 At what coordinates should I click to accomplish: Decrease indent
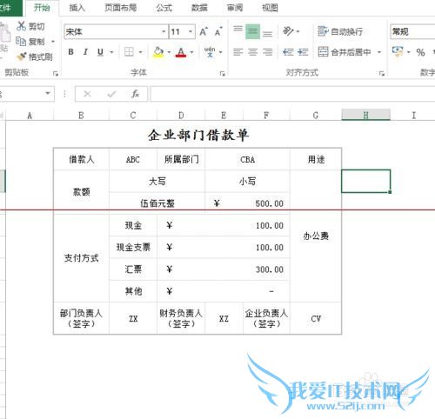pyautogui.click(x=288, y=52)
